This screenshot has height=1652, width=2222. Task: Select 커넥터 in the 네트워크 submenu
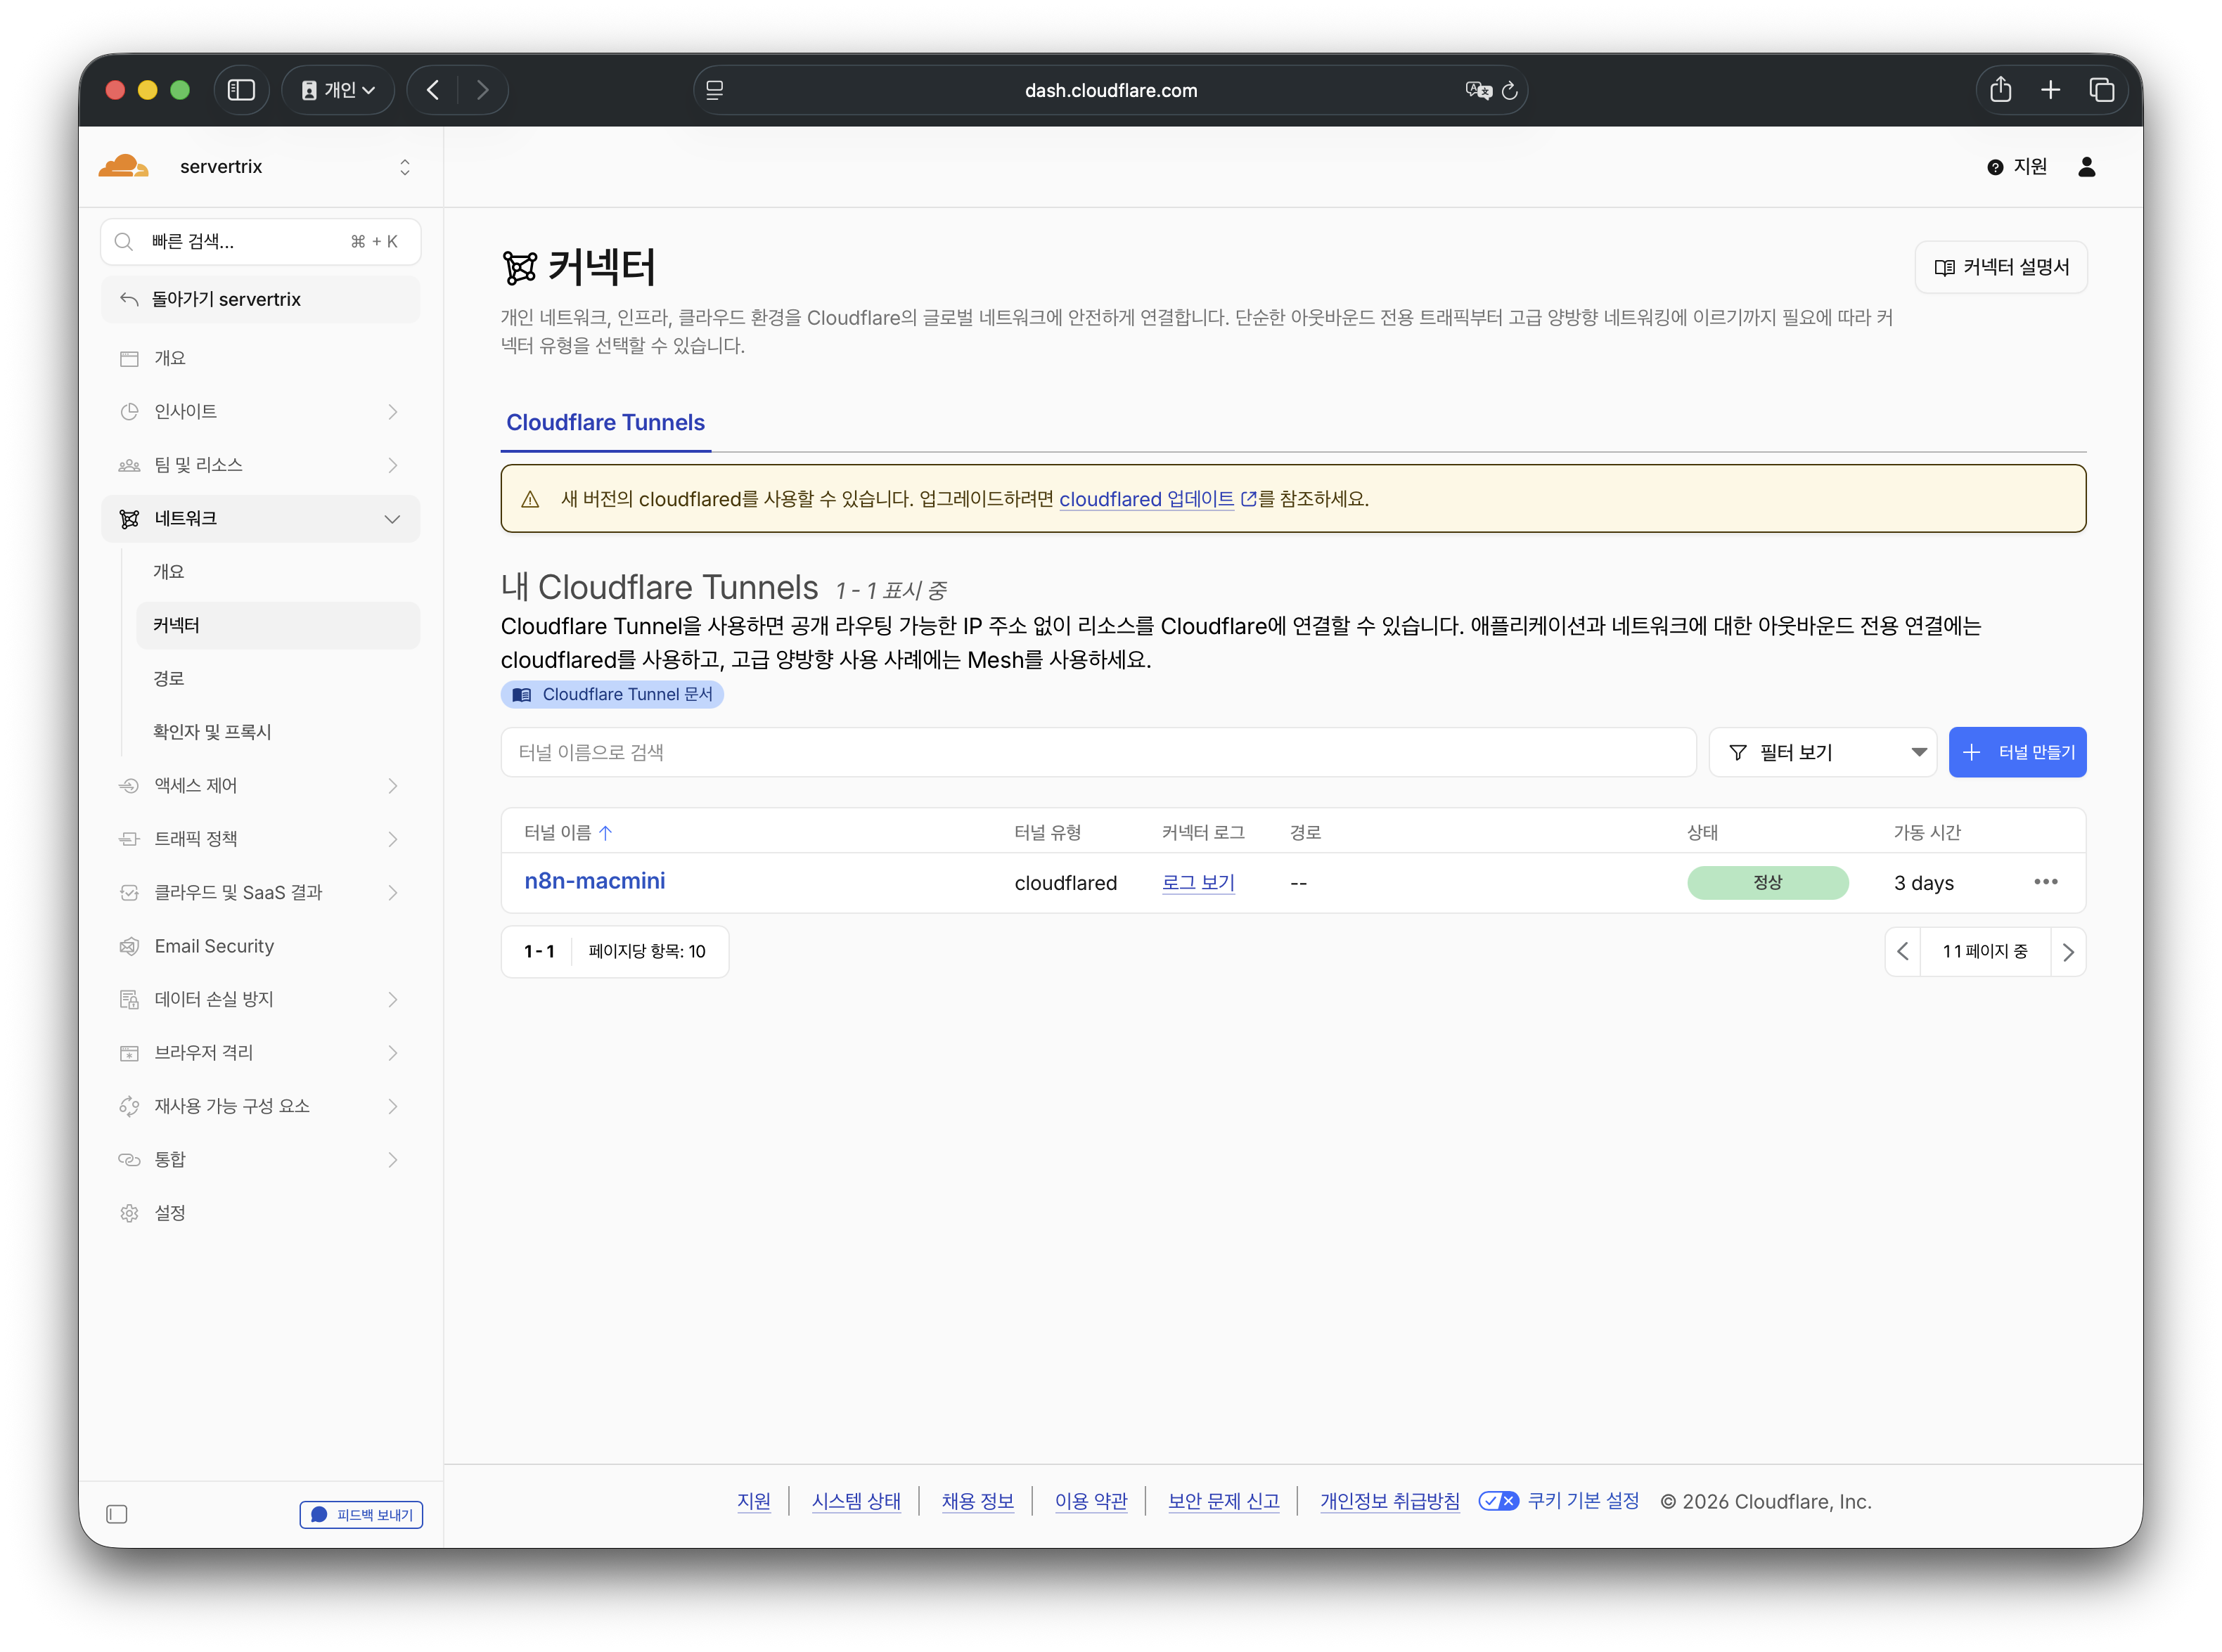tap(278, 626)
